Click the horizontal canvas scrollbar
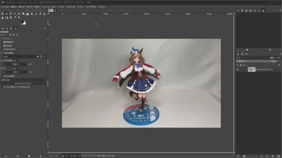The image size is (282, 158). click(141, 153)
